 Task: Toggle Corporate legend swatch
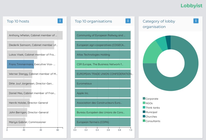coord(144,99)
